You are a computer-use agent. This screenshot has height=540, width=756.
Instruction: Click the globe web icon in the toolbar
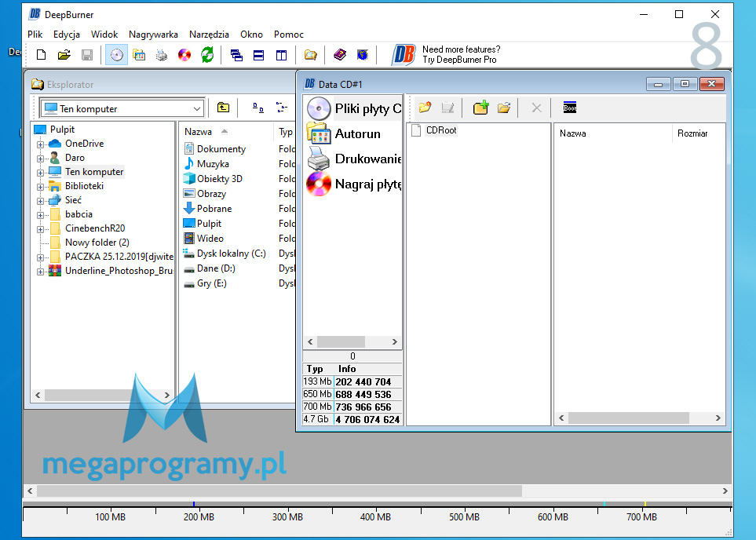[363, 55]
